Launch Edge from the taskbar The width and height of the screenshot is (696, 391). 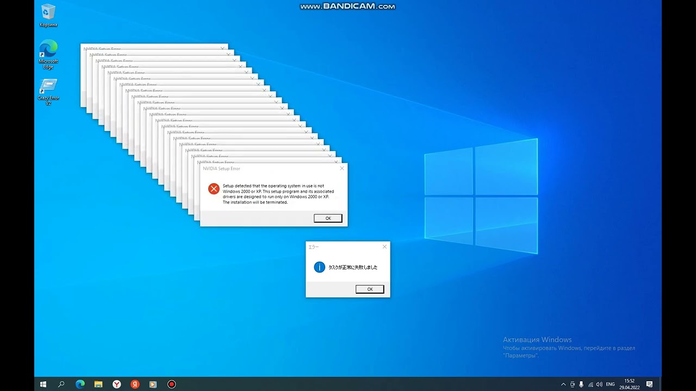(80, 384)
